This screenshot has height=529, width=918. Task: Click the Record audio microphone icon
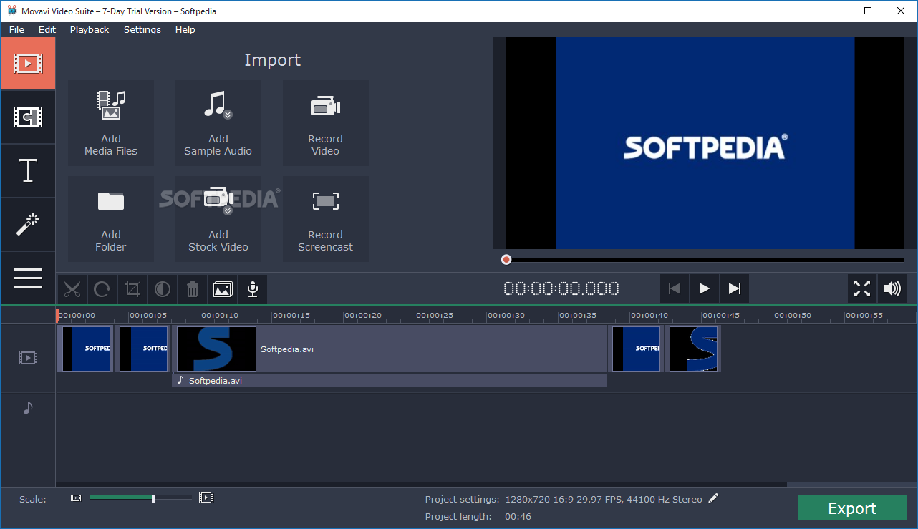tap(253, 289)
